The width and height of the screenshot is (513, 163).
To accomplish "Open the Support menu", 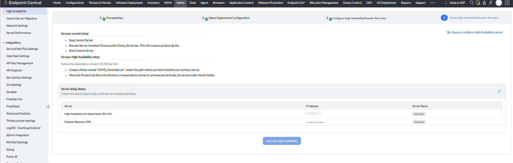I will tap(420, 3).
